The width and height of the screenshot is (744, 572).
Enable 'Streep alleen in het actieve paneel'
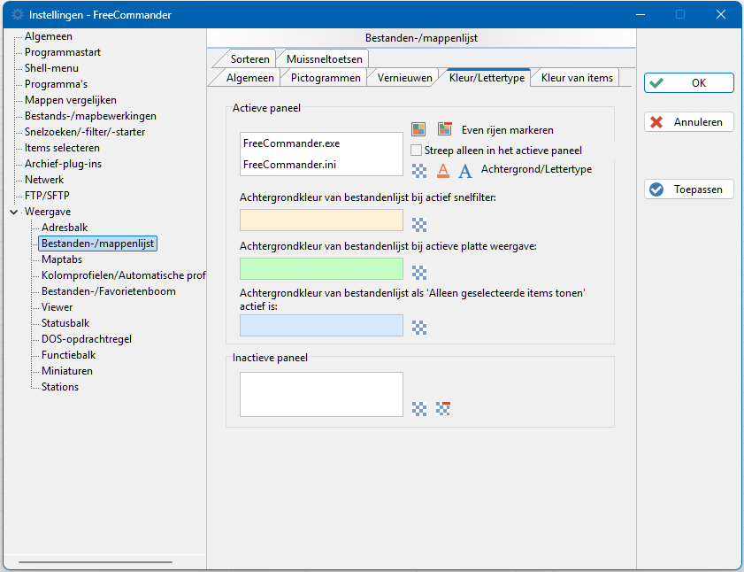pyautogui.click(x=418, y=151)
